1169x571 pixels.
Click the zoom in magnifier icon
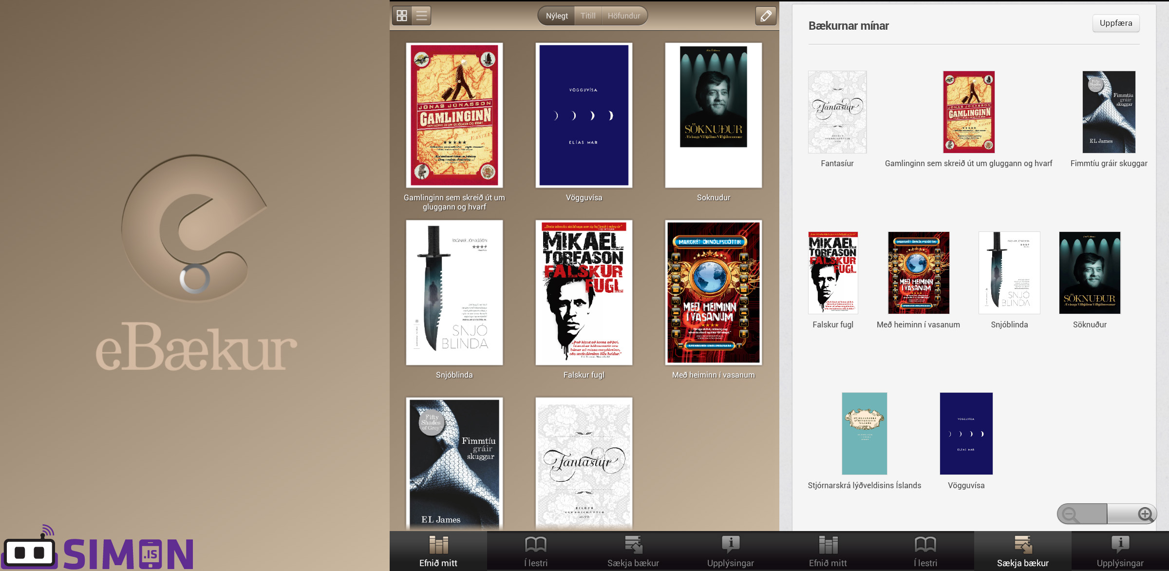pos(1145,514)
